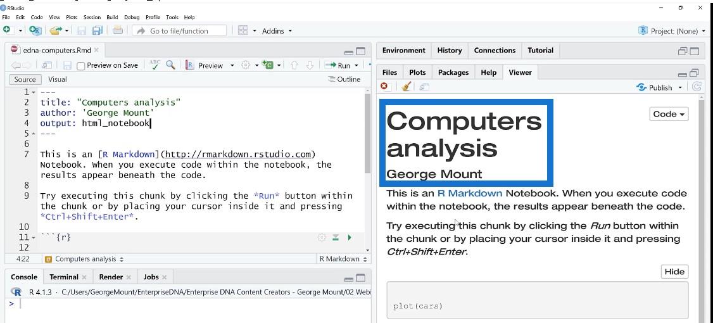Click the green Run current chunk icon
This screenshot has height=323, width=713.
(350, 237)
